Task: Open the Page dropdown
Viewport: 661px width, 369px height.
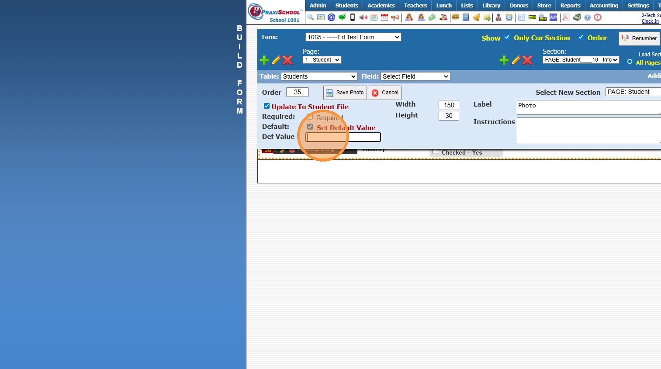Action: click(x=322, y=60)
